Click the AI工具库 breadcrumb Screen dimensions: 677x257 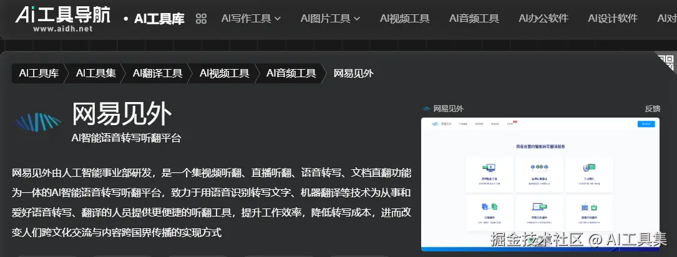(39, 73)
